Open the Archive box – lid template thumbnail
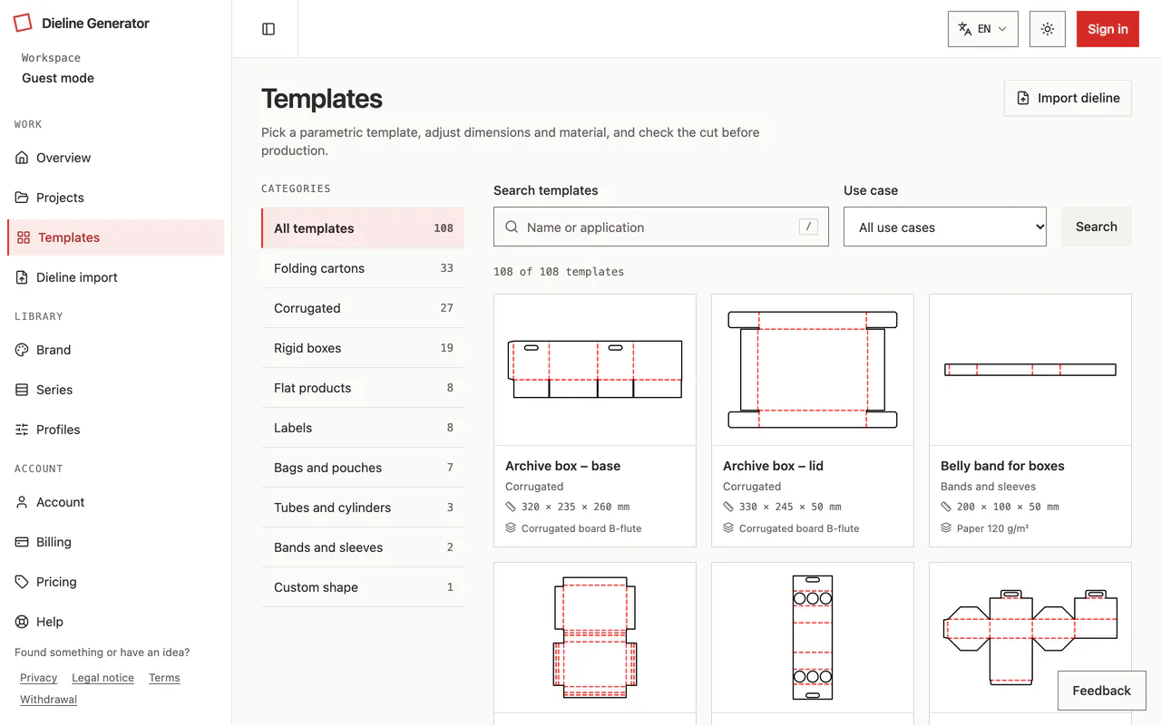The width and height of the screenshot is (1161, 725). (813, 370)
